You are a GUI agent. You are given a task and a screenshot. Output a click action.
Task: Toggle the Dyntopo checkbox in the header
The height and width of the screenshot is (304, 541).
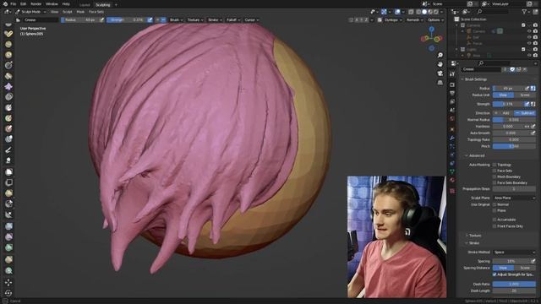pos(380,20)
